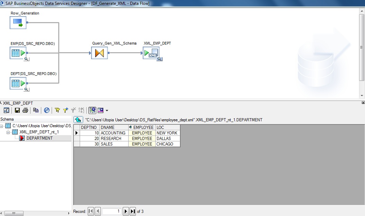Print the data with printer icon
This screenshot has width=365, height=216.
coord(25,110)
